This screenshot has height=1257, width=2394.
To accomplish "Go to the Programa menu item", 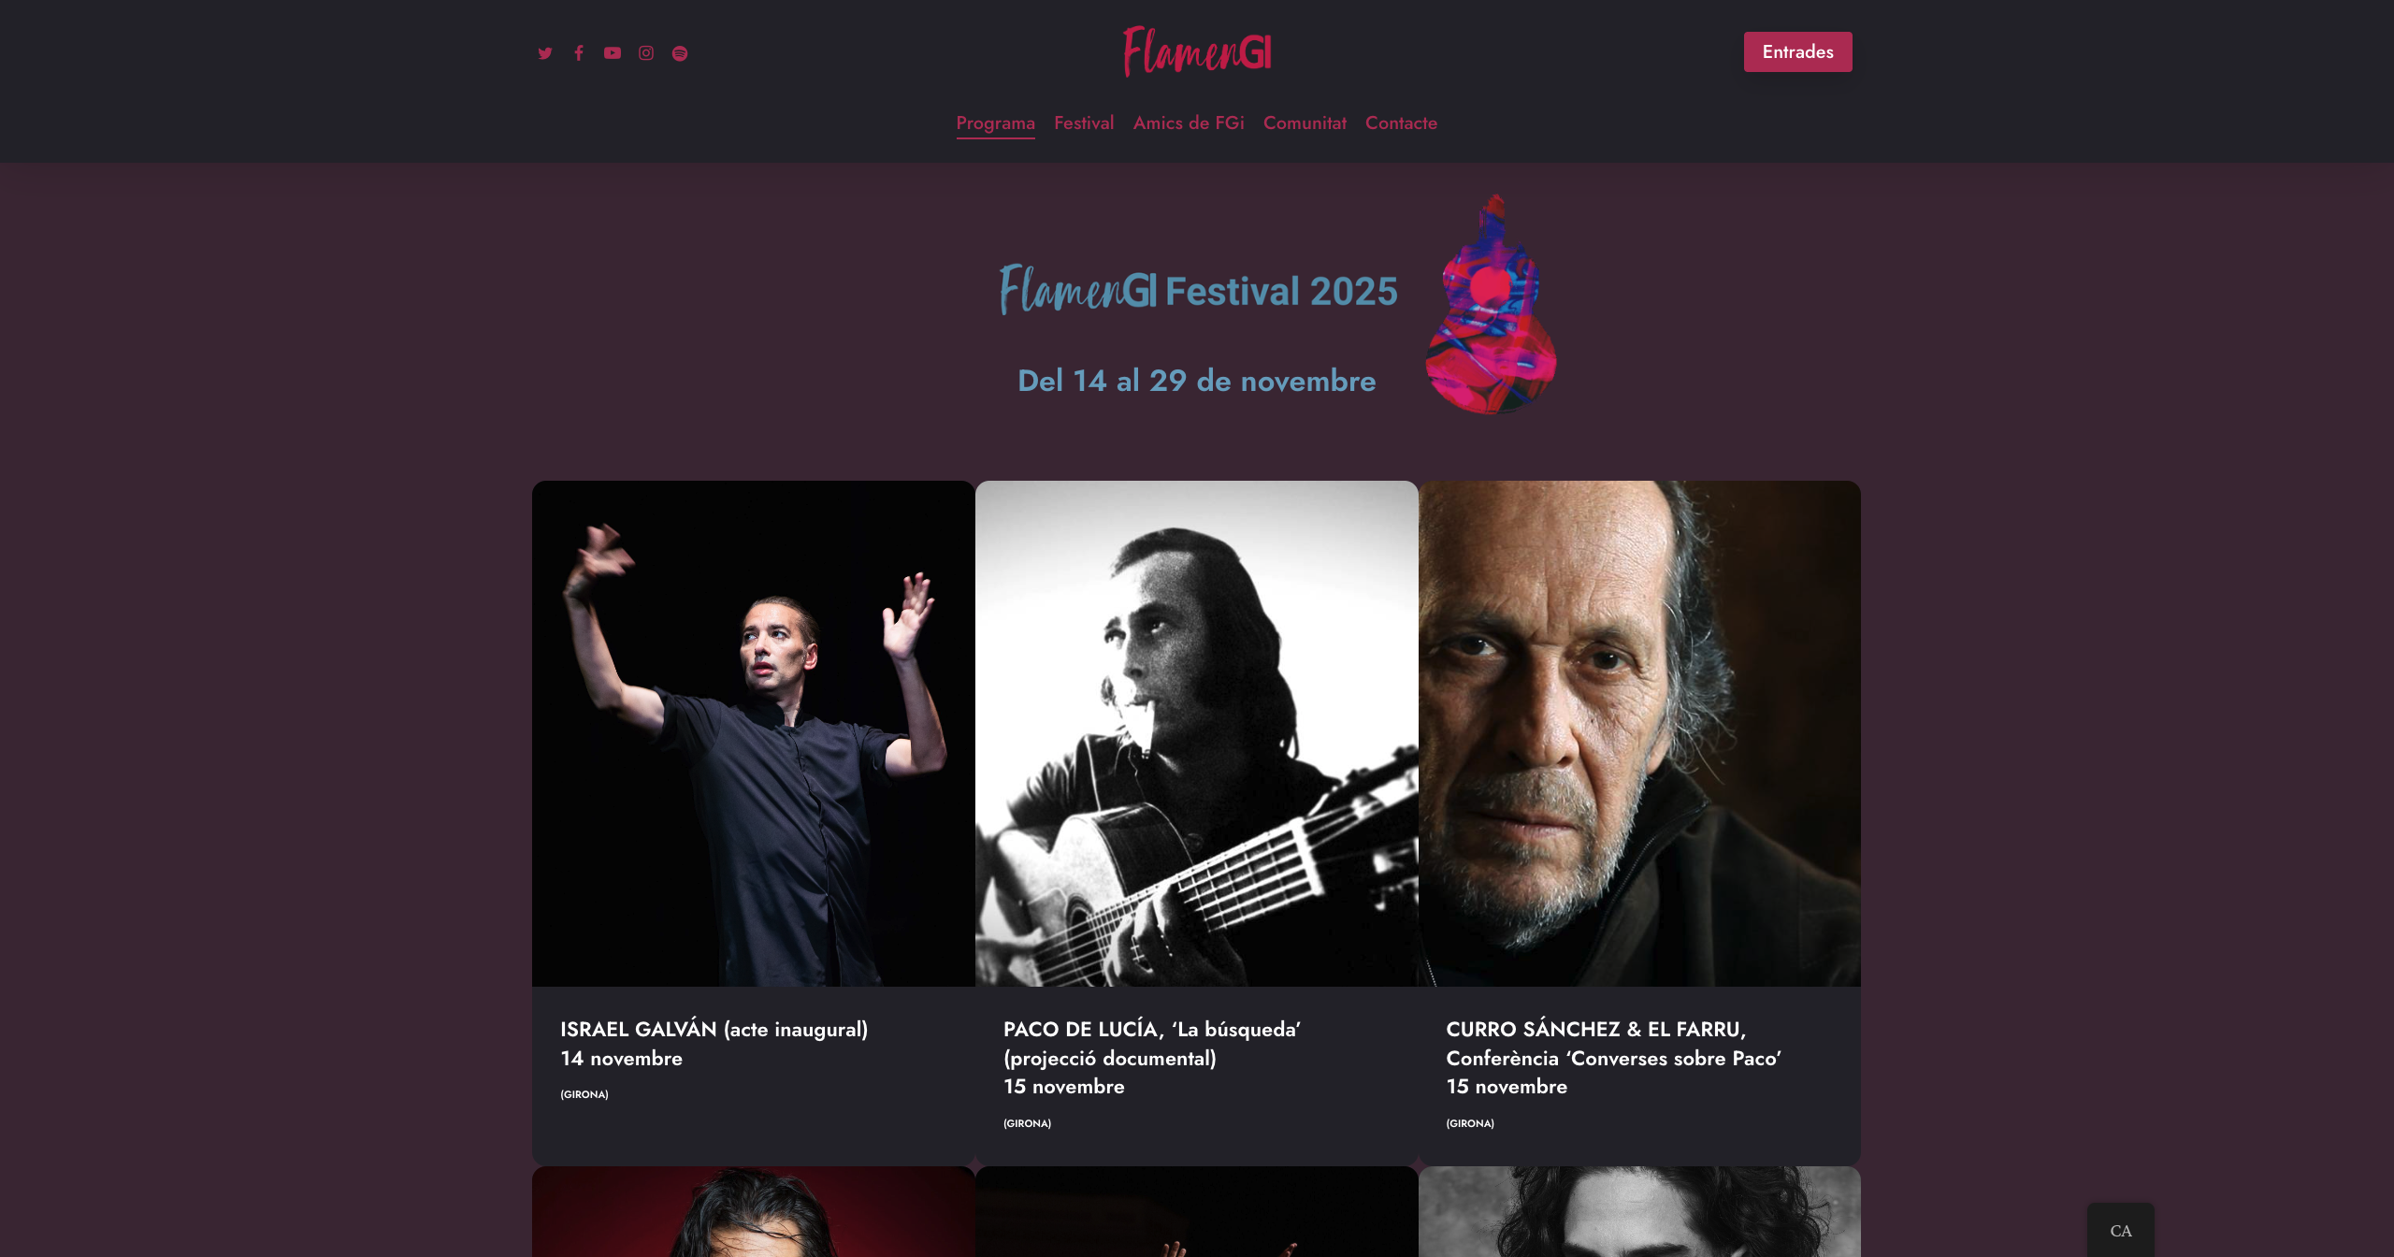I will tap(995, 123).
